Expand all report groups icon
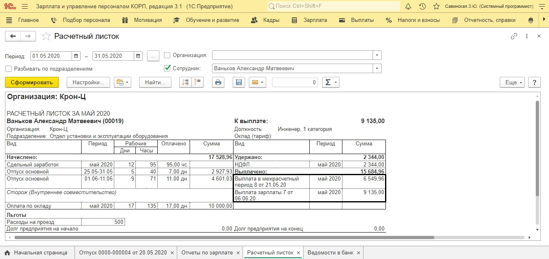The image size is (549, 259). (197, 82)
